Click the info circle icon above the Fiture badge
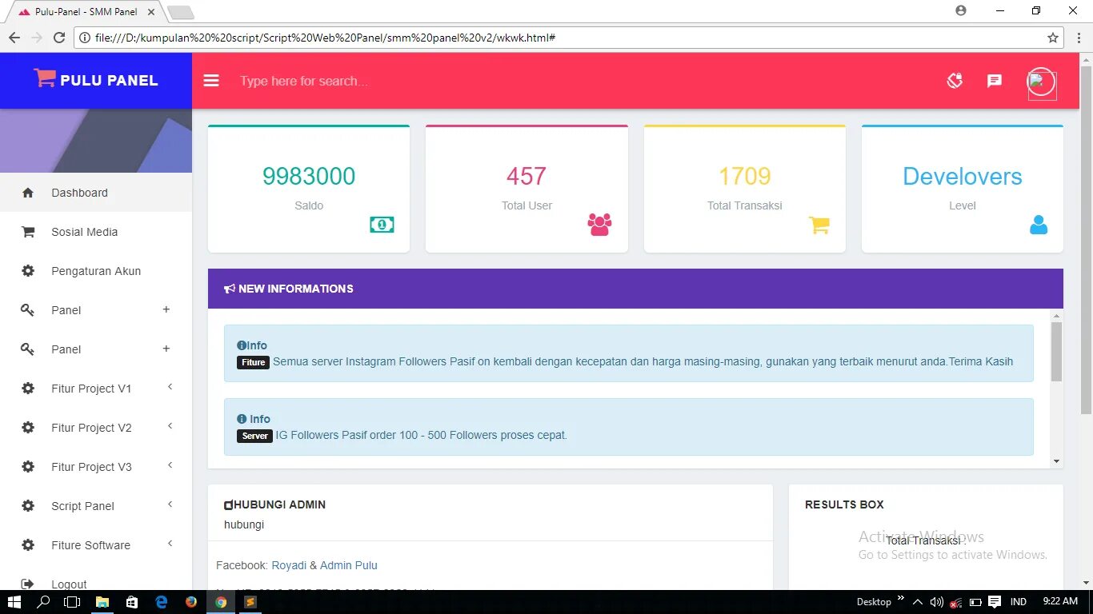Screen dimensions: 1093x614 (x=241, y=345)
